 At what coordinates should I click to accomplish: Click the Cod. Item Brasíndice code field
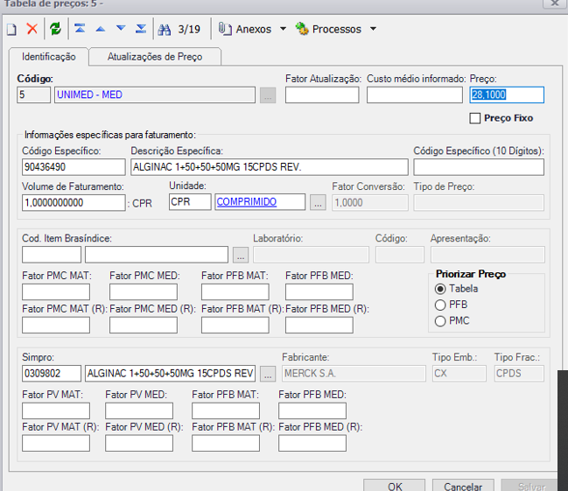point(52,255)
